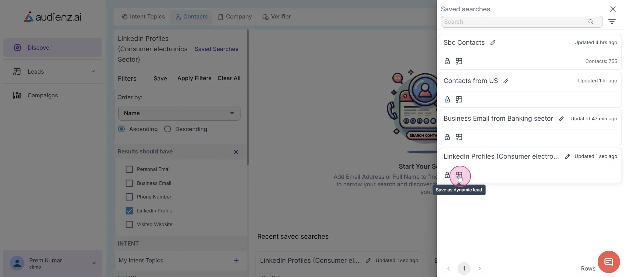624x277 pixels.
Task: Switch to the Intent Topics tab
Action: [x=143, y=17]
